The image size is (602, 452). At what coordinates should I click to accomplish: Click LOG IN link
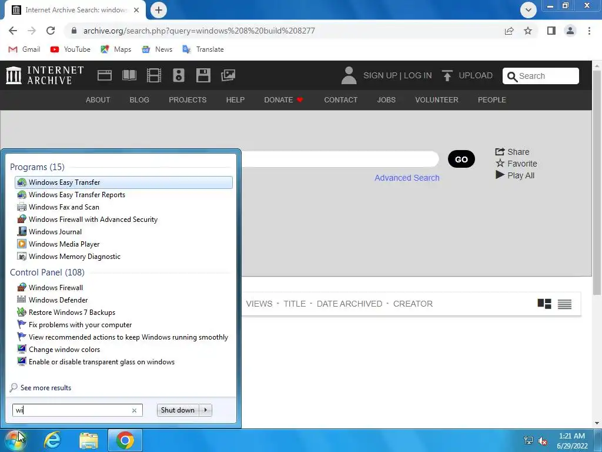418,75
